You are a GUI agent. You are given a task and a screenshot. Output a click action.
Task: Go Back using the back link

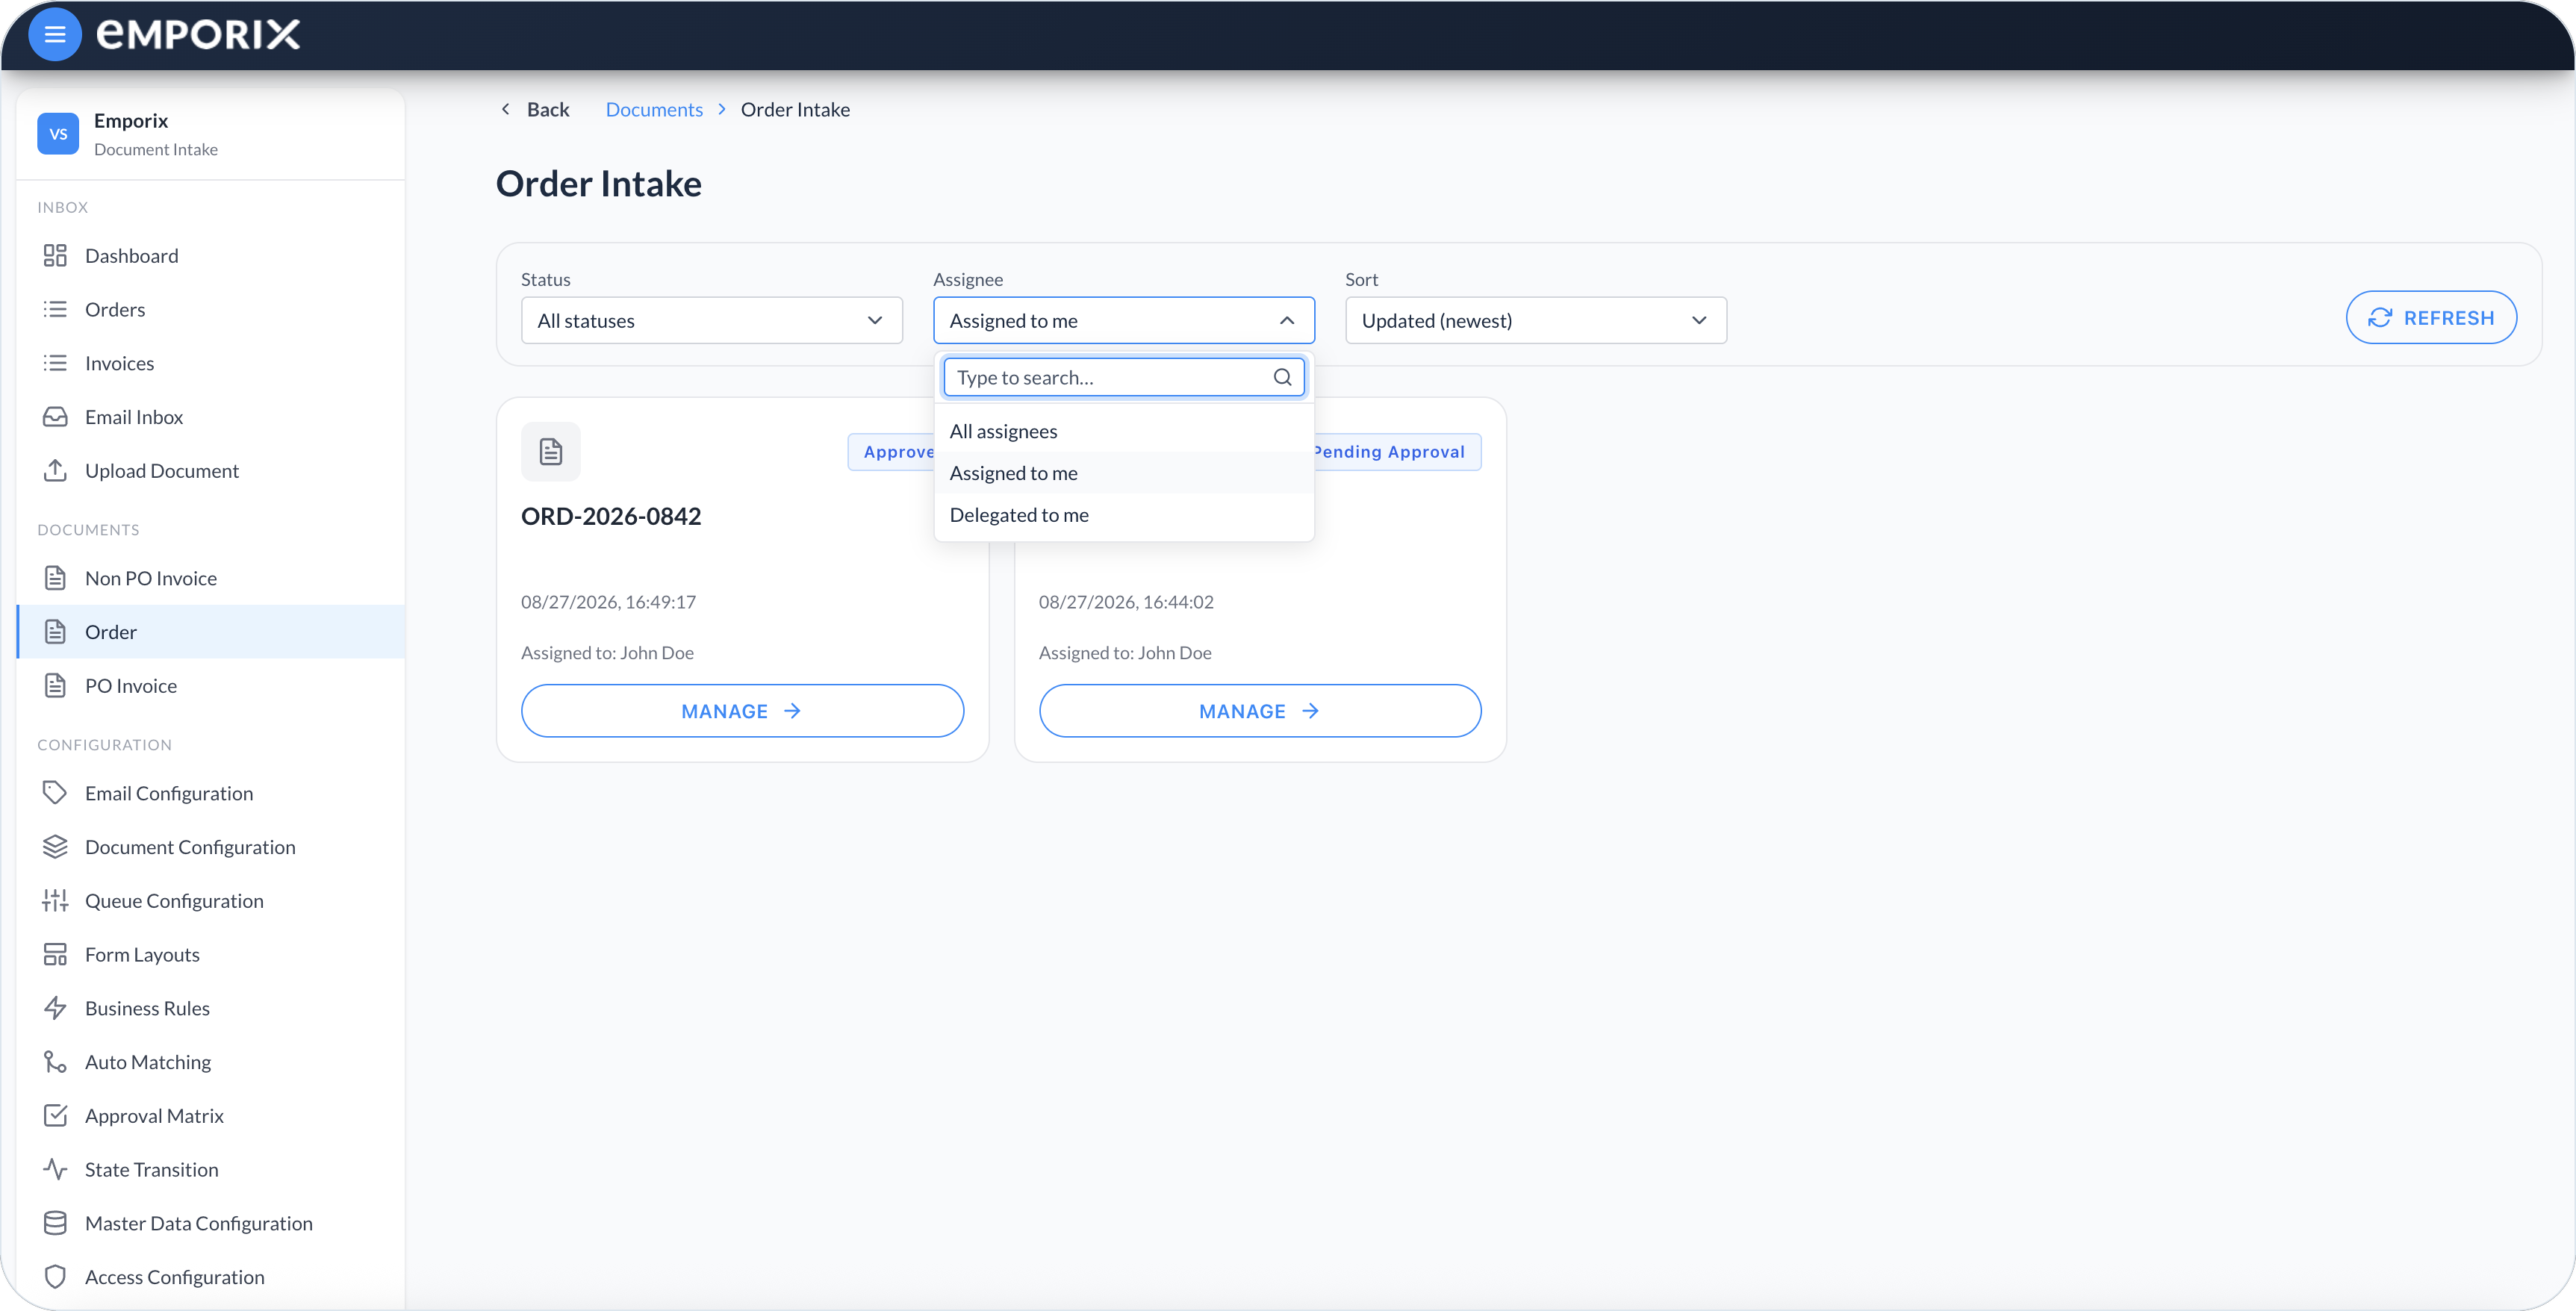(x=535, y=110)
